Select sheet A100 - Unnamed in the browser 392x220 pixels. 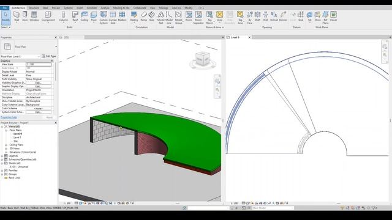tap(19, 167)
